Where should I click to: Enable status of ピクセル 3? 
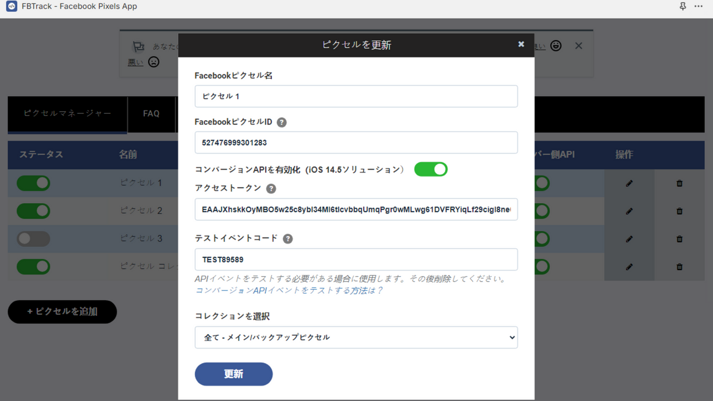[x=33, y=239]
